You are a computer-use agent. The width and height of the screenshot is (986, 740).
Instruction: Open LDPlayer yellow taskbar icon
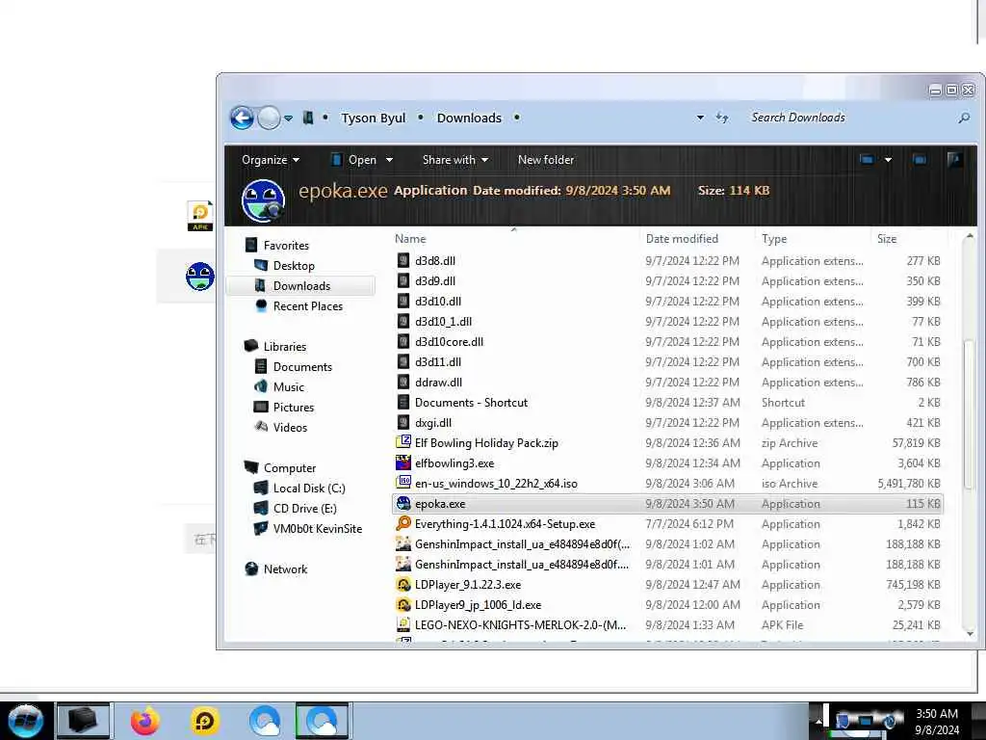(204, 721)
